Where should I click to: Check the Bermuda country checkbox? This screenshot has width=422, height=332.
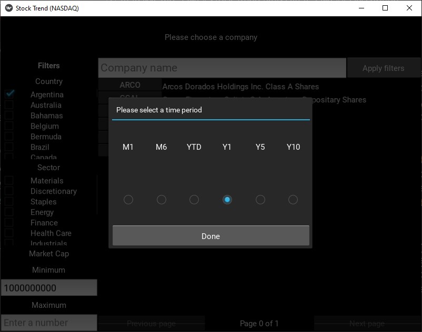[x=9, y=136]
